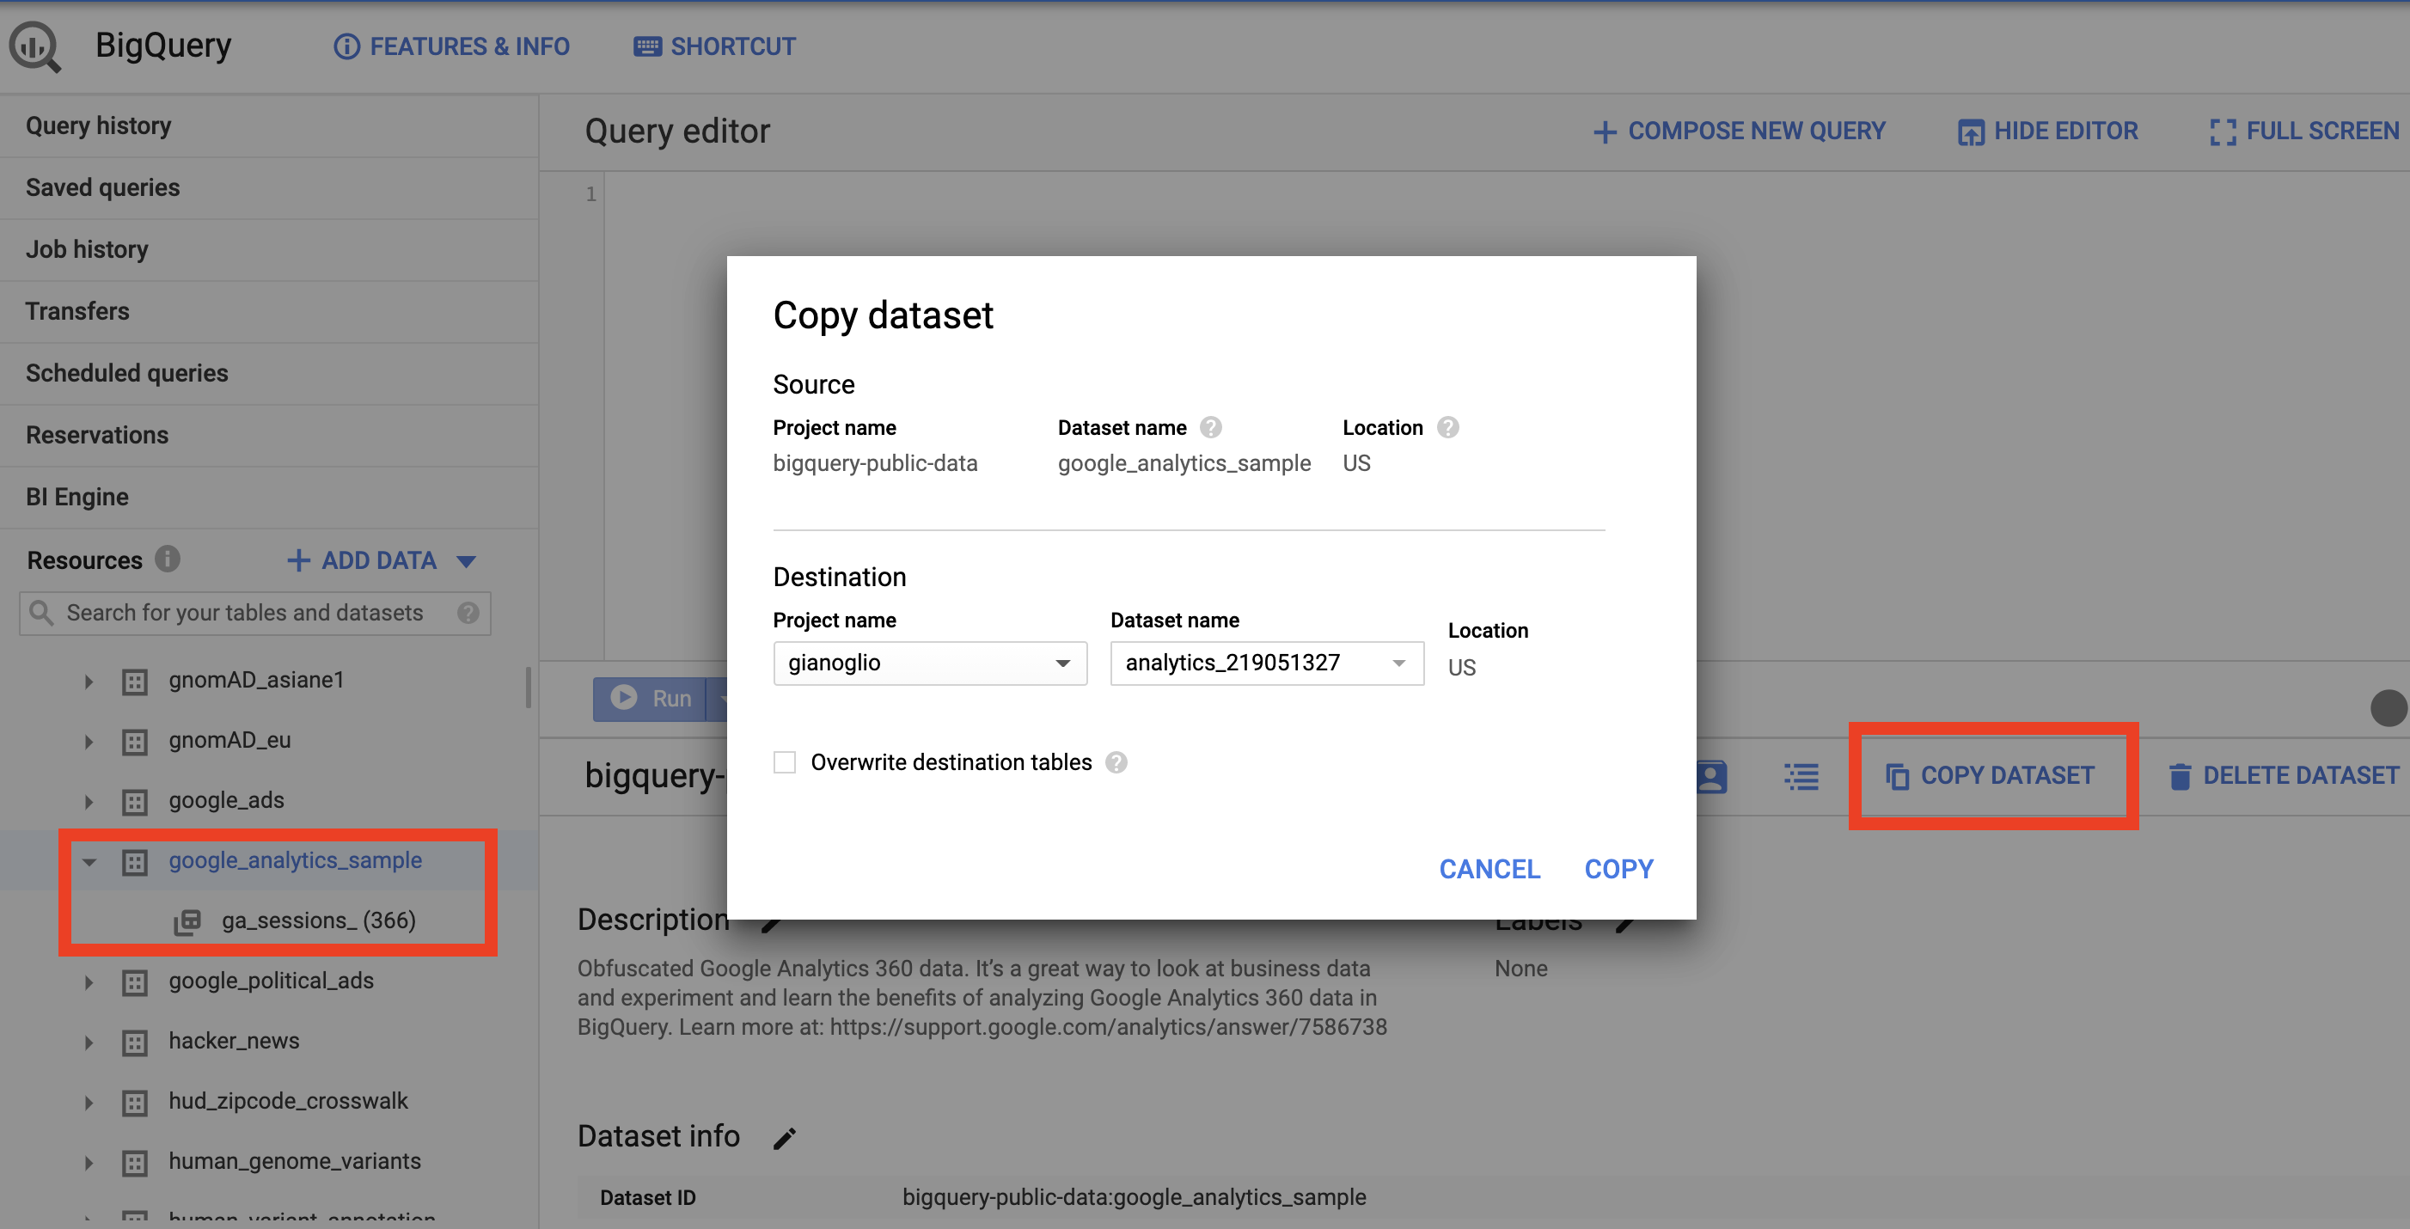Viewport: 2410px width, 1229px height.
Task: Go to Transfers
Action: 77,310
